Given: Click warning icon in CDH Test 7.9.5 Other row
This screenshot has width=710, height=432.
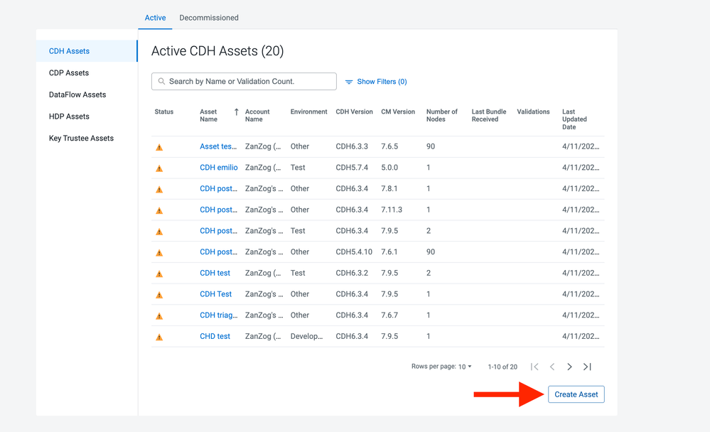Looking at the screenshot, I should coord(159,295).
